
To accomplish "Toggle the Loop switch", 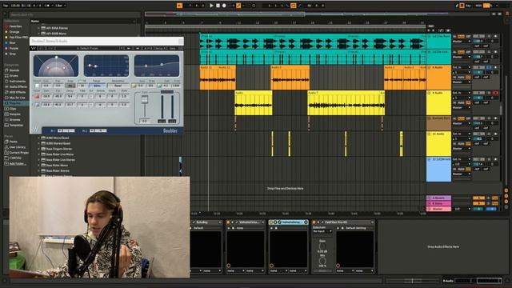I will 294,6.
